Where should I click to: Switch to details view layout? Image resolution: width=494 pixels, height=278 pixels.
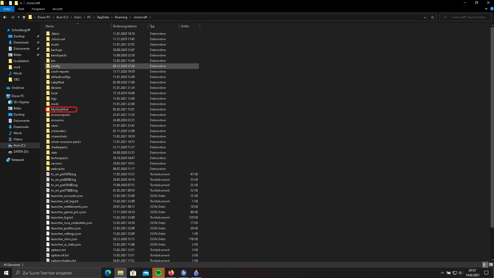point(484,265)
